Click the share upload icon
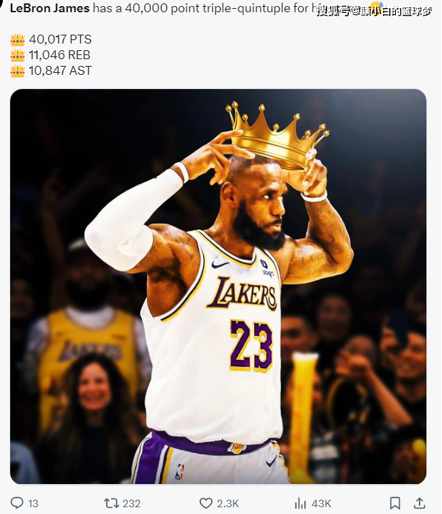Screen dimensions: 442x514 point(420,503)
